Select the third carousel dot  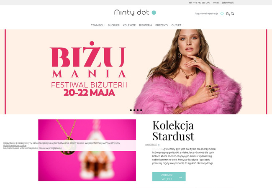[138, 110]
